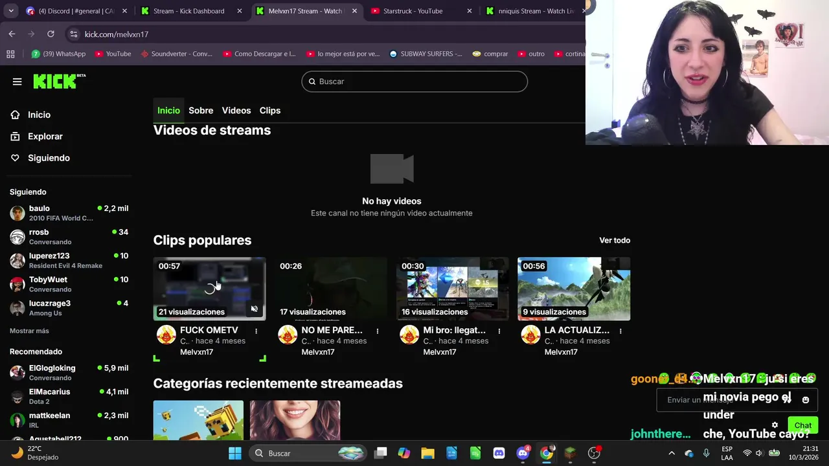The image size is (829, 466).
Task: Reload the Kick page
Action: click(51, 34)
